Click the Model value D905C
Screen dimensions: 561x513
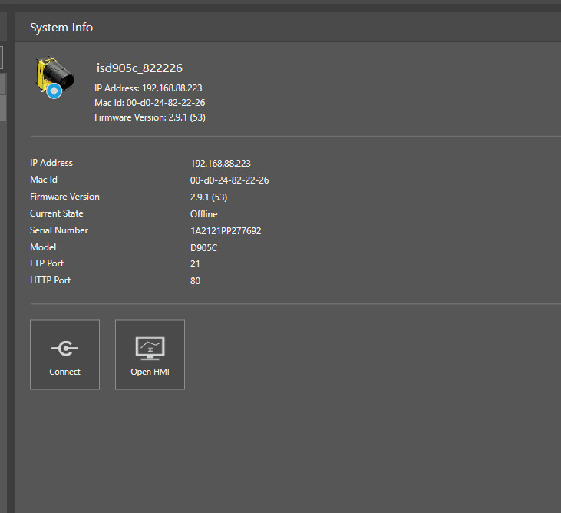pyautogui.click(x=203, y=248)
